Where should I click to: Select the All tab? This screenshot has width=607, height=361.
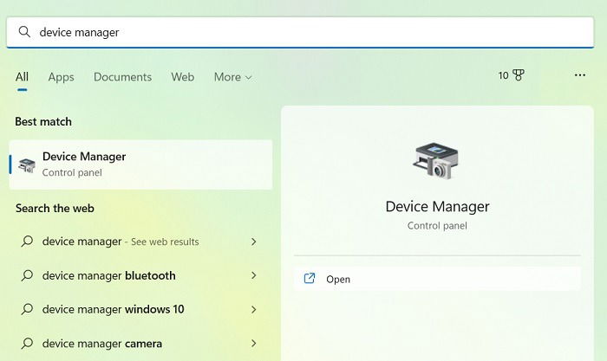click(22, 76)
